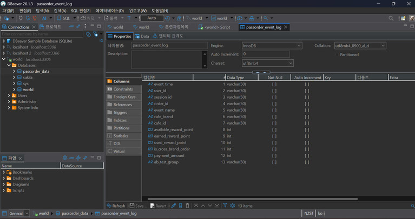The width and height of the screenshot is (415, 219).
Task: Click the schema hierarchy icon in main toolbar
Action: coord(252,18)
